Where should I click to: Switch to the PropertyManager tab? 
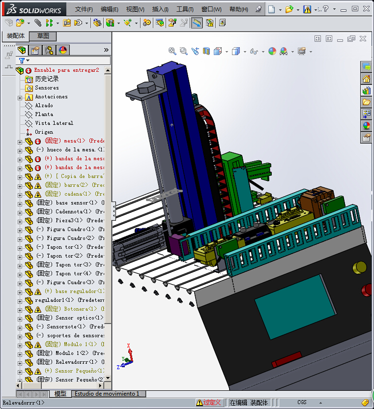(35, 50)
